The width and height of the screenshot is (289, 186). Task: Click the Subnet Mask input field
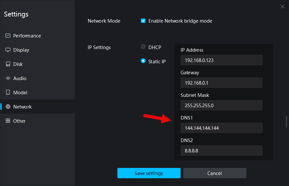221,105
